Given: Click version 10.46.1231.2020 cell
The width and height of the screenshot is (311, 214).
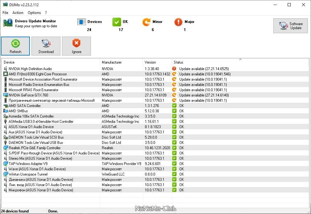Looking at the screenshot, I should pos(158,148).
